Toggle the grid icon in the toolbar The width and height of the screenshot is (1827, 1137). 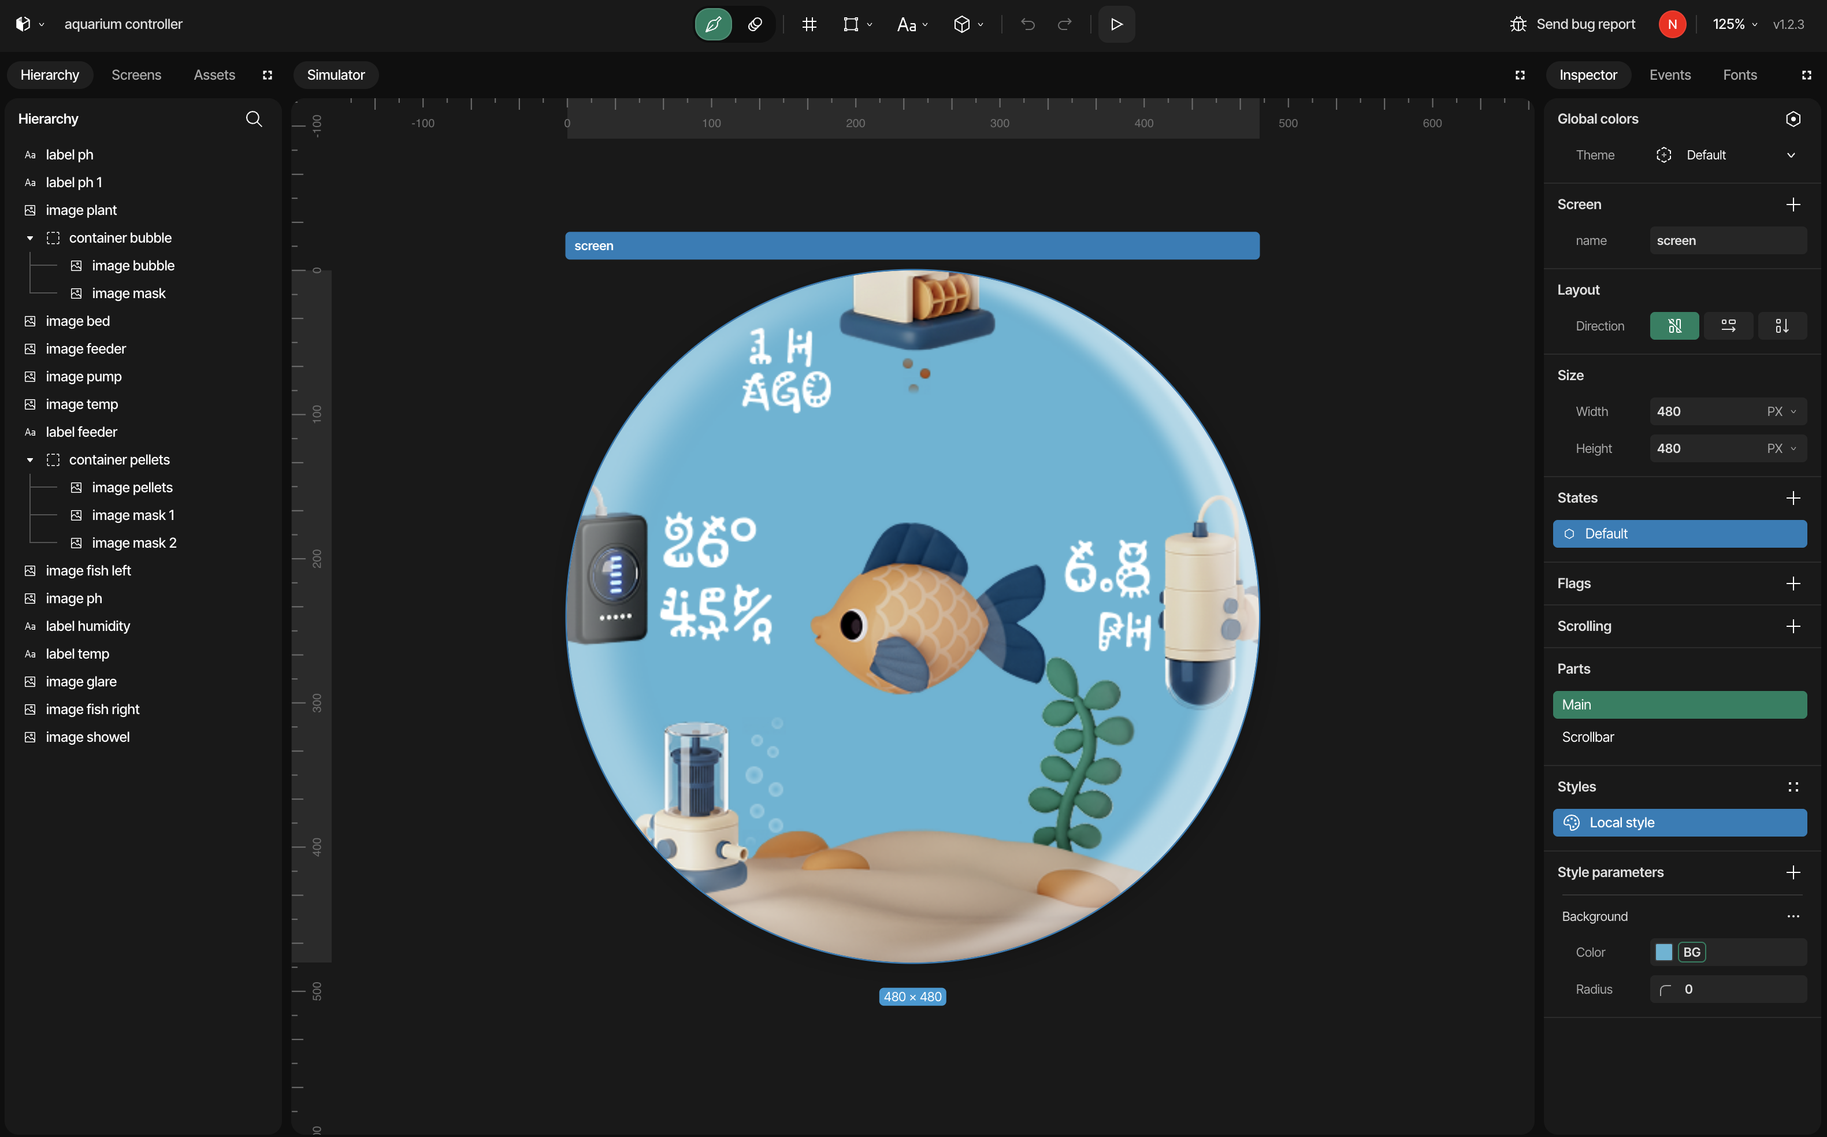click(809, 24)
